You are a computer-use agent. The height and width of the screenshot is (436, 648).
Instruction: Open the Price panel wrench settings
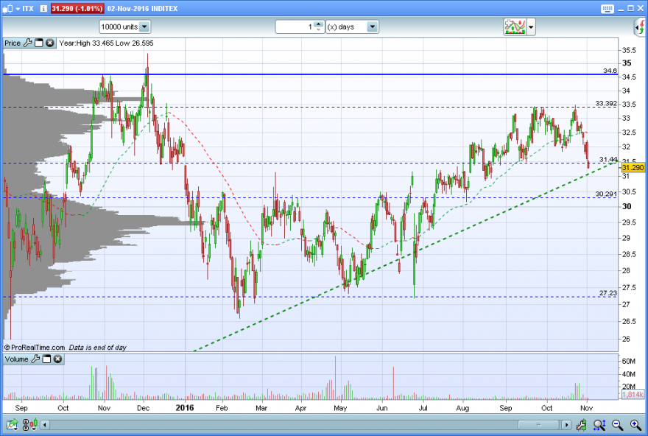coord(28,43)
